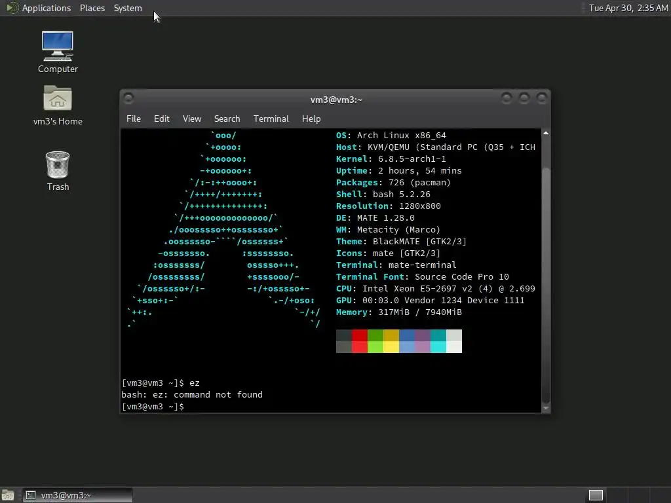The height and width of the screenshot is (503, 671).
Task: Click the 'GPU: 00:03.0 Vendor 1234' line
Action: pyautogui.click(x=430, y=300)
